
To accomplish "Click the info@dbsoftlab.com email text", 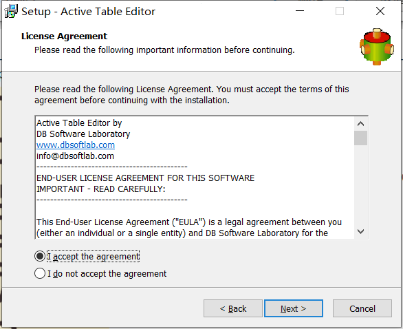I will [x=75, y=156].
